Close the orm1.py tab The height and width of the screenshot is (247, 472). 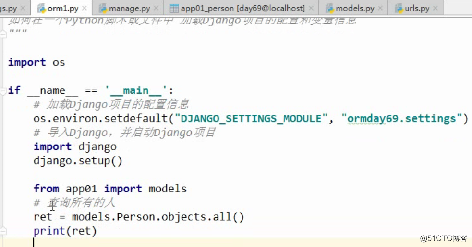pyautogui.click(x=85, y=8)
